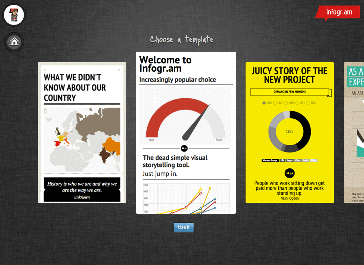Click the 'Nash, Ogden' attribution
The width and height of the screenshot is (364, 265).
click(290, 198)
